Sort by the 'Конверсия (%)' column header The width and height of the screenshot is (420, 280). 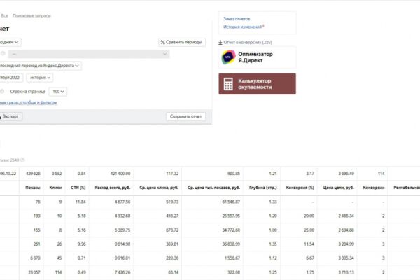(x=300, y=188)
